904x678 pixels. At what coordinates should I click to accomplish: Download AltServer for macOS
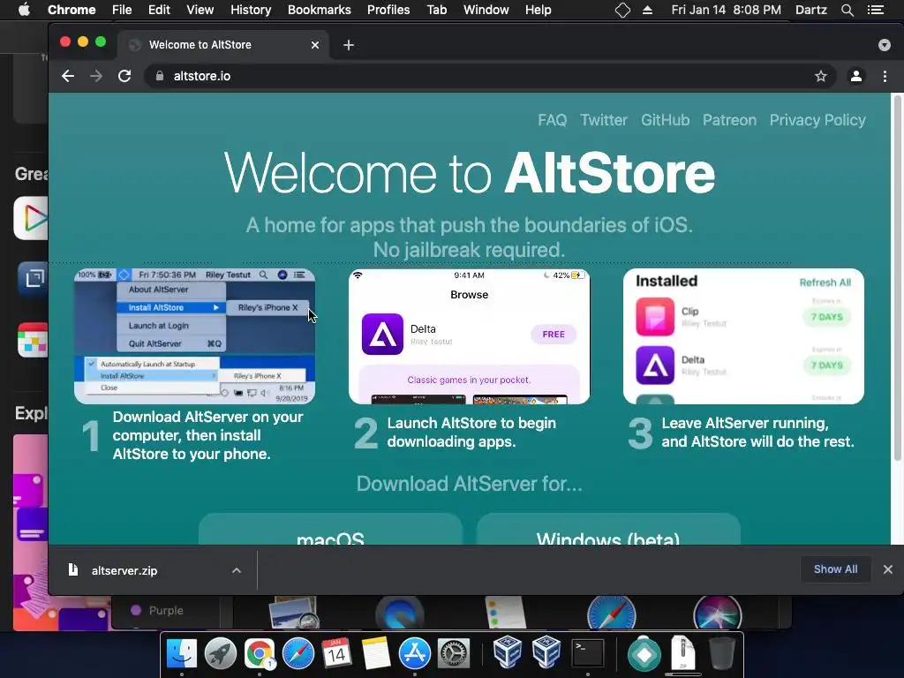pyautogui.click(x=330, y=530)
